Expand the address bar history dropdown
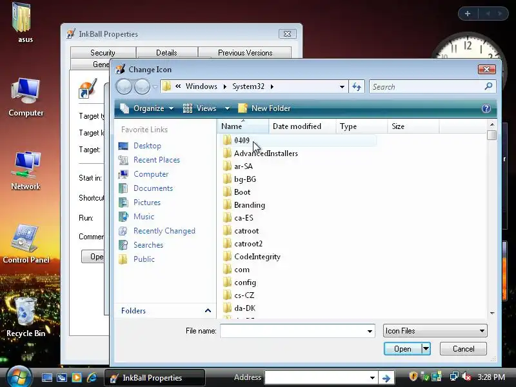516x387 pixels. (x=342, y=87)
